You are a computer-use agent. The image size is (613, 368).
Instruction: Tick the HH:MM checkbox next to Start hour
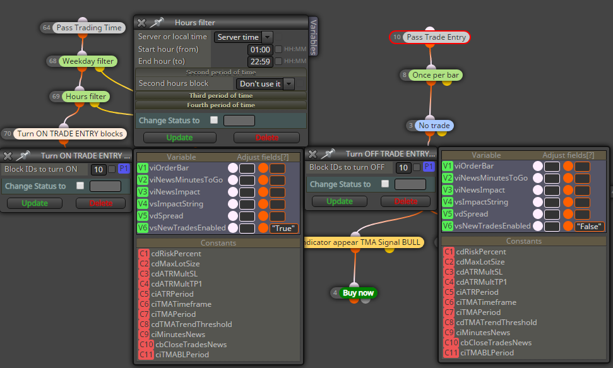click(278, 49)
